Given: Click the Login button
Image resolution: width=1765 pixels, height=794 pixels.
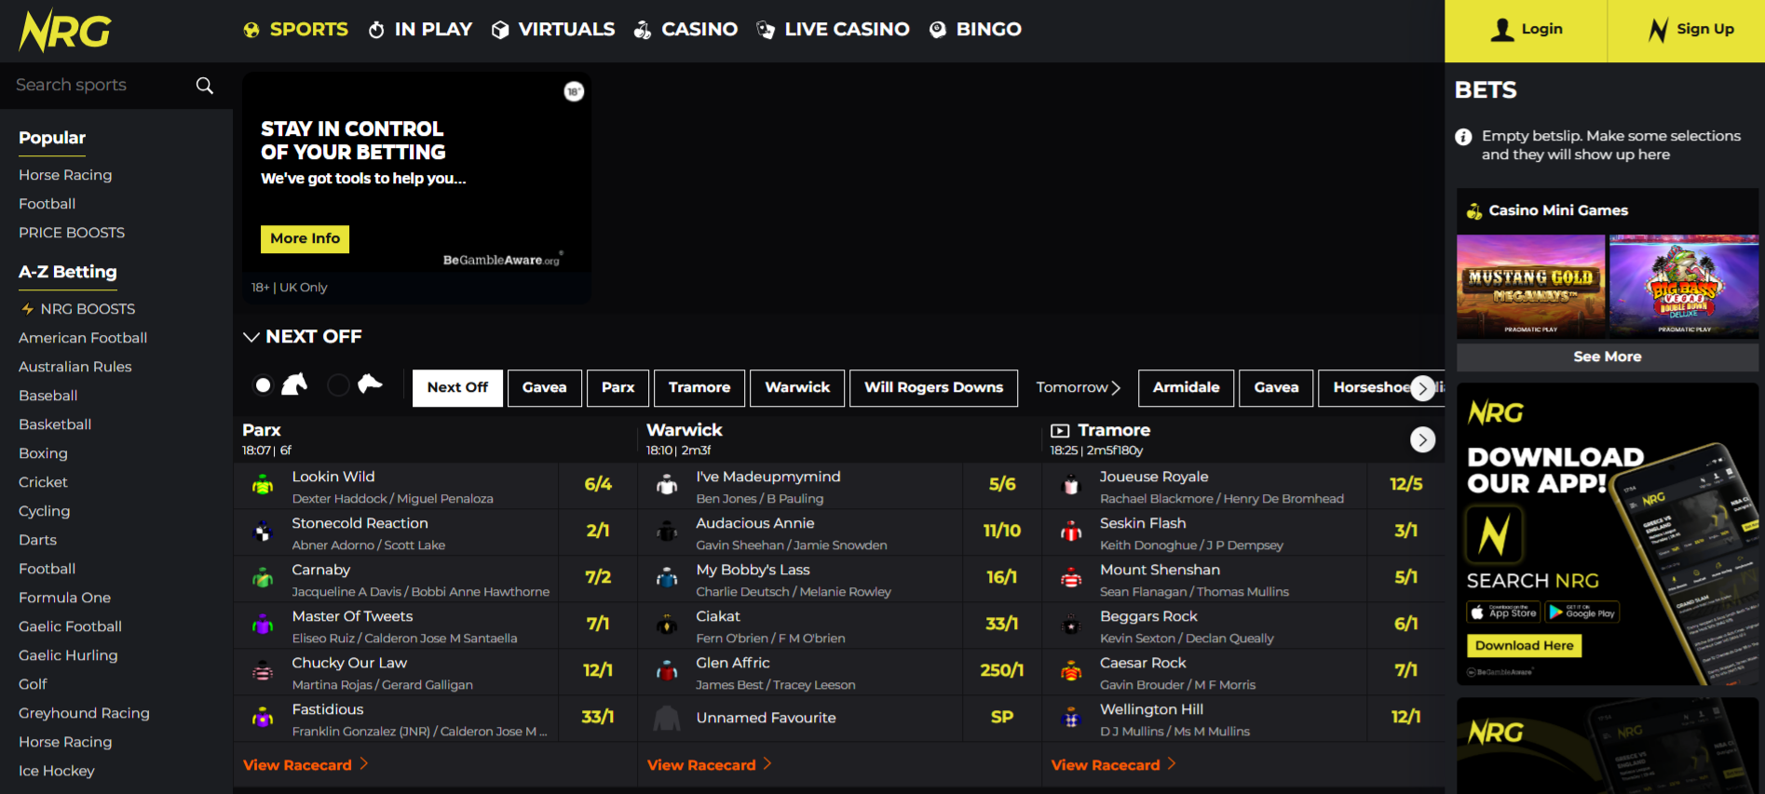Looking at the screenshot, I should 1527,31.
